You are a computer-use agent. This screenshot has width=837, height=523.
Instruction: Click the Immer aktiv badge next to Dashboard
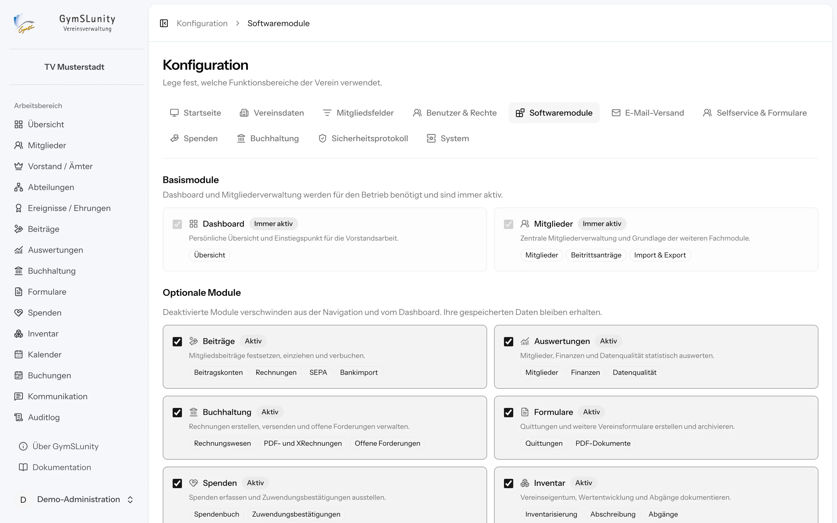273,224
